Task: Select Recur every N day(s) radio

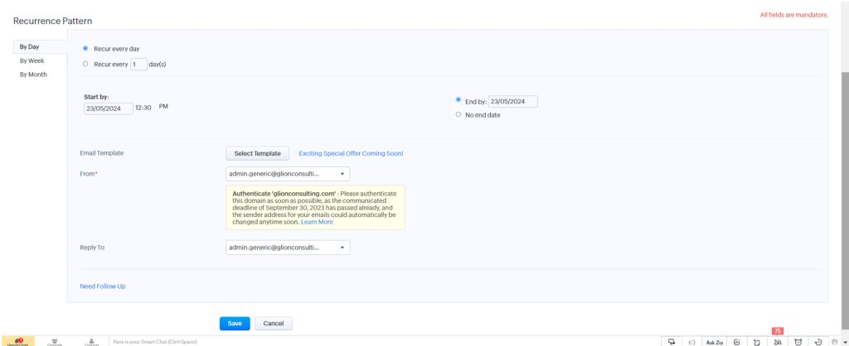Action: point(85,64)
